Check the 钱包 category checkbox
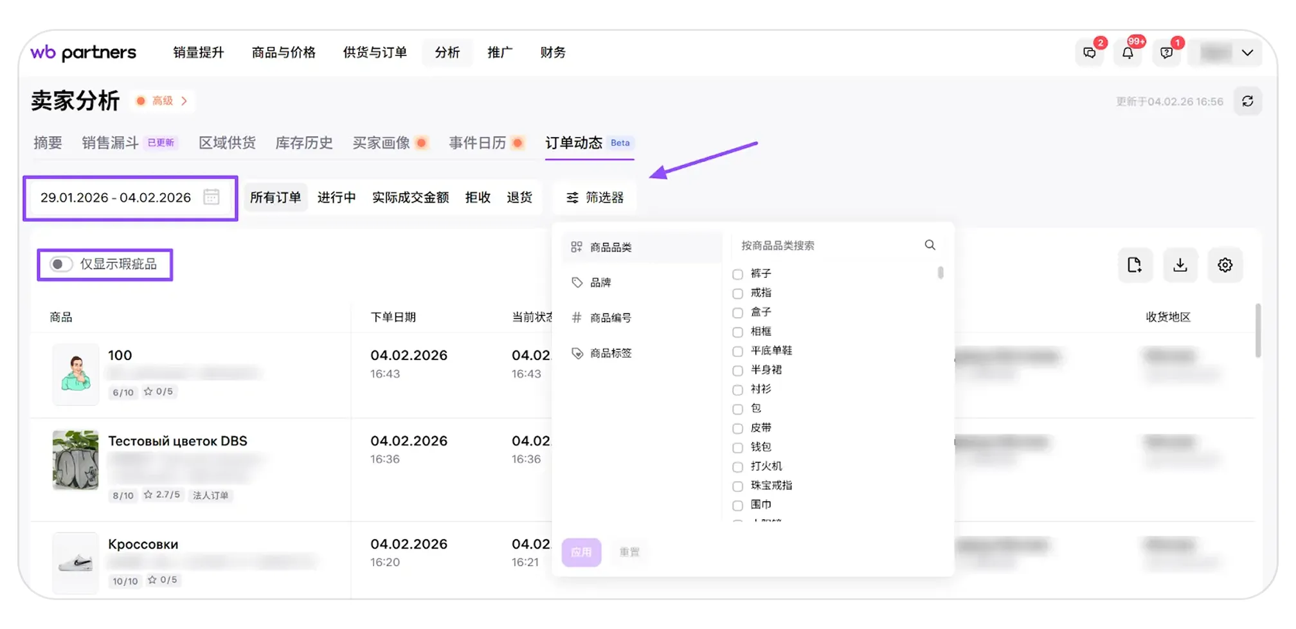The width and height of the screenshot is (1296, 629). [738, 448]
